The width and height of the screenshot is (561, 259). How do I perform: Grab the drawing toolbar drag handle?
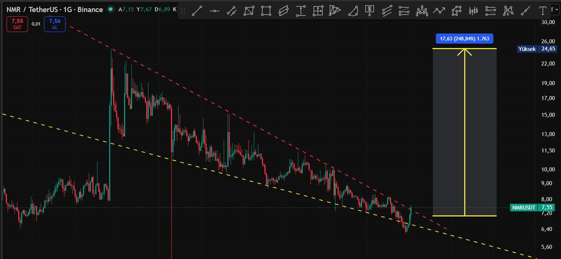pos(183,10)
